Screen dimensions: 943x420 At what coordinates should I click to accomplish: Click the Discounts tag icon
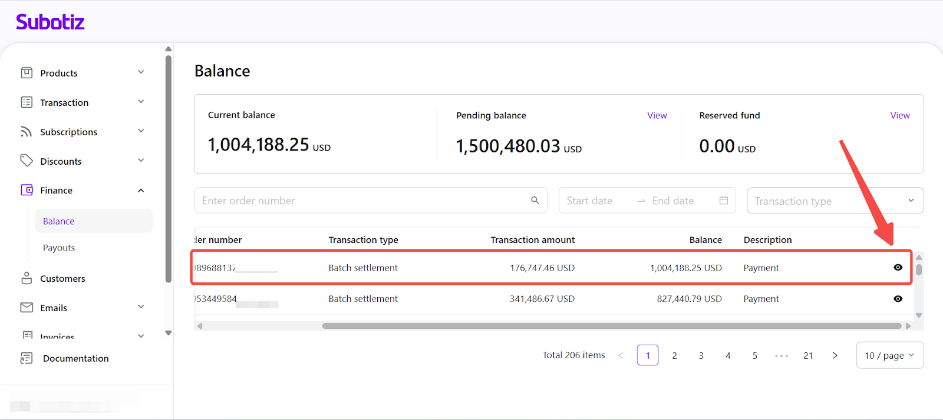point(27,161)
